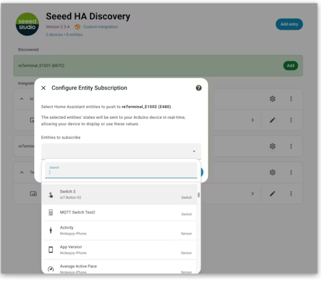Image resolution: width=321 pixels, height=281 pixels.
Task: Choose MQTT Switch Test2 entity
Action: (x=120, y=213)
